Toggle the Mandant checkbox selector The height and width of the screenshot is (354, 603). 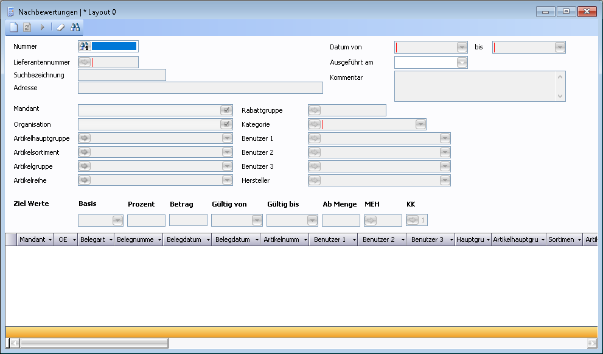(226, 110)
